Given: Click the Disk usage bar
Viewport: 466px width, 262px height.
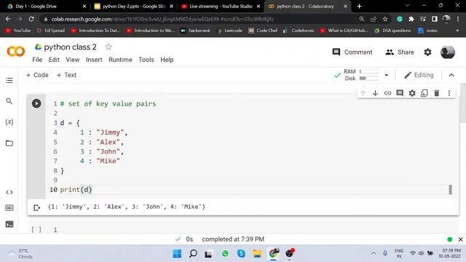Looking at the screenshot, I should pos(369,79).
